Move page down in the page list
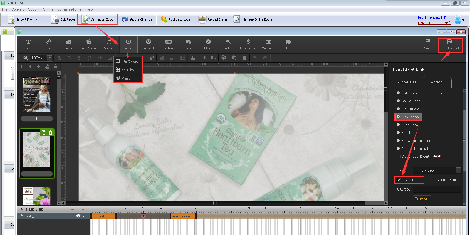 click(x=30, y=66)
